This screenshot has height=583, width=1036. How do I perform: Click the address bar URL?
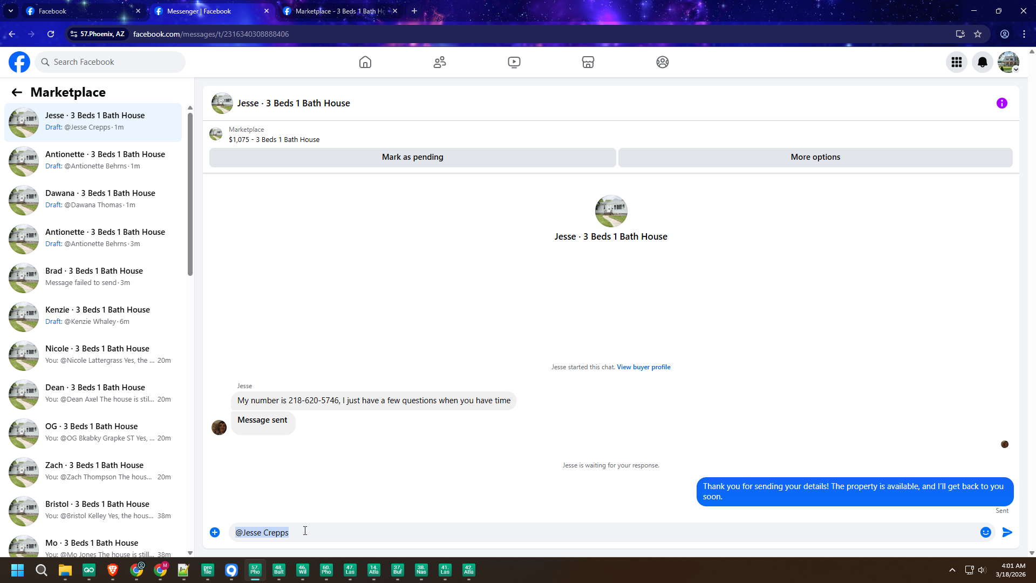(x=211, y=34)
